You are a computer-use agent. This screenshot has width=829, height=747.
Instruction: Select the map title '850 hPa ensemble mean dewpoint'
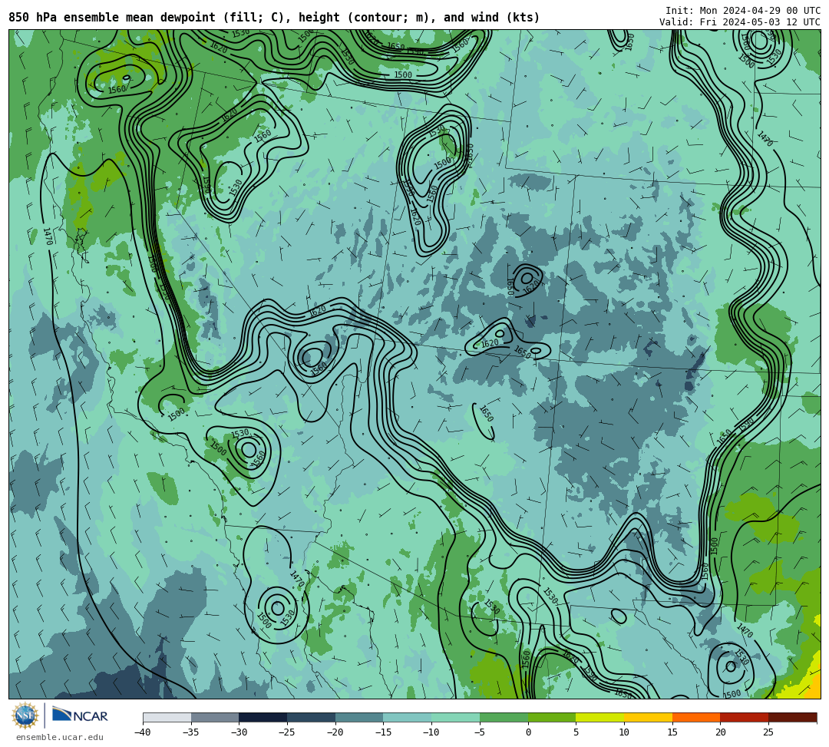point(112,18)
